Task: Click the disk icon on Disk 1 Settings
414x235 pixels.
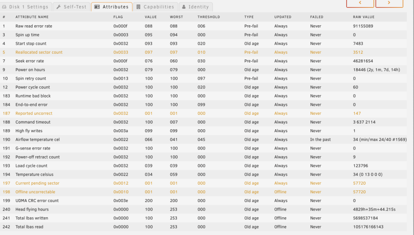Action: (x=4, y=7)
